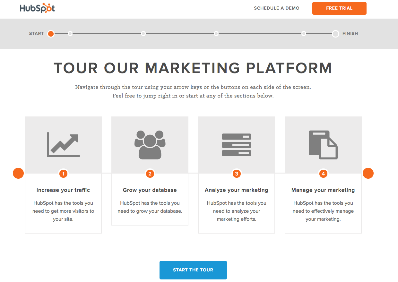Click orange number 4 badge
398x282 pixels.
click(x=323, y=174)
